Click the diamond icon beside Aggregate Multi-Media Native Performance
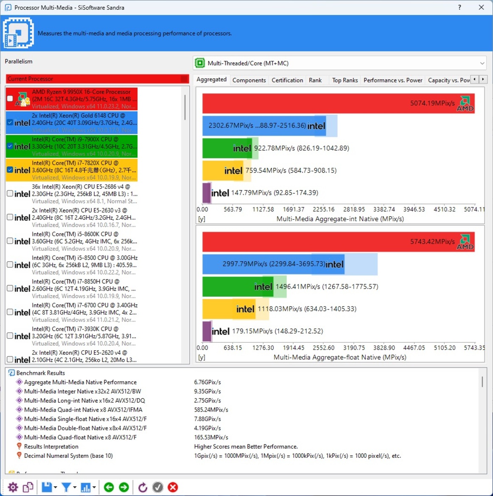 [20, 382]
